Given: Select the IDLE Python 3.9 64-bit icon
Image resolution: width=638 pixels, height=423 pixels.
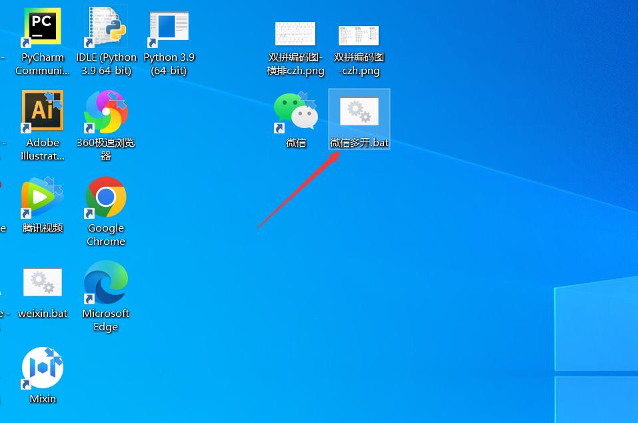Looking at the screenshot, I should (106, 27).
